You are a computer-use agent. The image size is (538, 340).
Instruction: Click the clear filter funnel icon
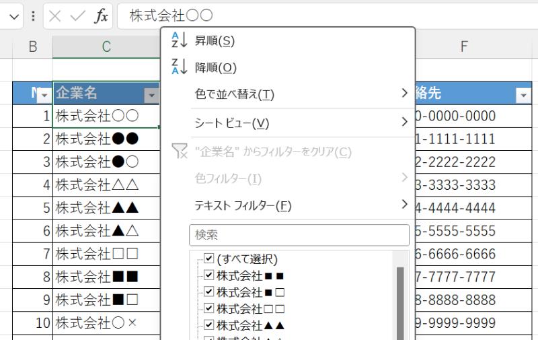pyautogui.click(x=180, y=151)
